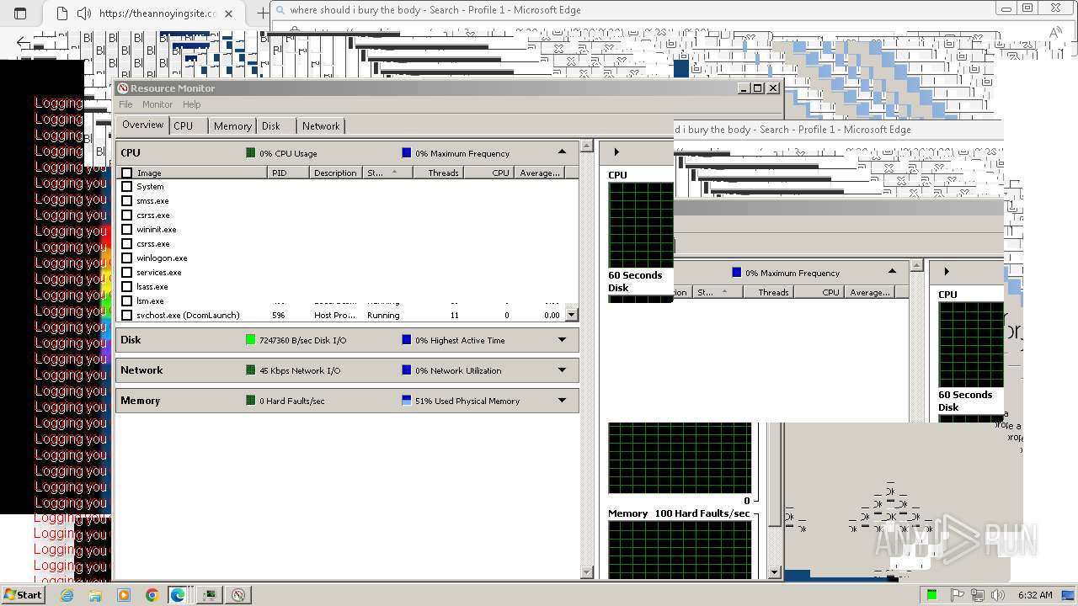
Task: Click the green Disk I/O color indicator
Action: tap(251, 340)
